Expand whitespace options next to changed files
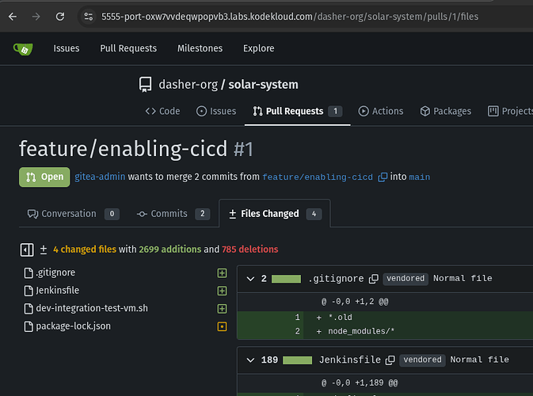The height and width of the screenshot is (396, 533). click(44, 249)
